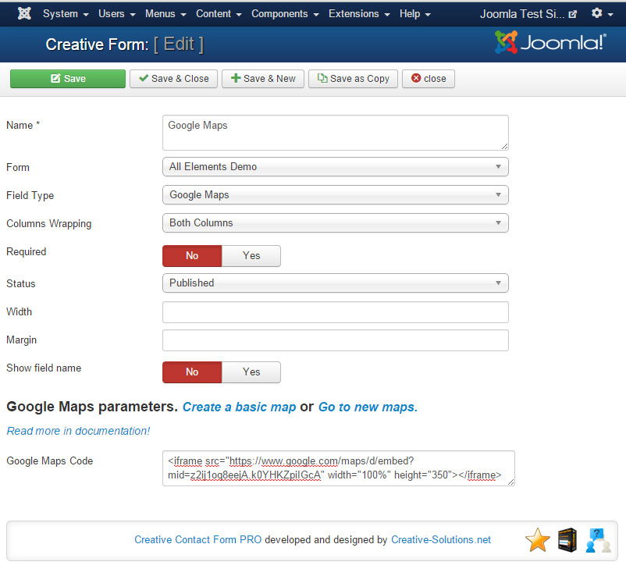The height and width of the screenshot is (569, 626).
Task: Expand the Columns Wrapping dropdown
Action: pyautogui.click(x=336, y=222)
